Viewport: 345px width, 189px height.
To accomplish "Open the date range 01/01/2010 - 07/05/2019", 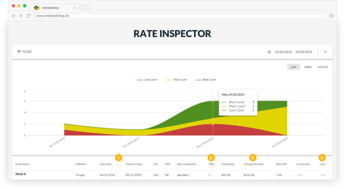I will (293, 52).
